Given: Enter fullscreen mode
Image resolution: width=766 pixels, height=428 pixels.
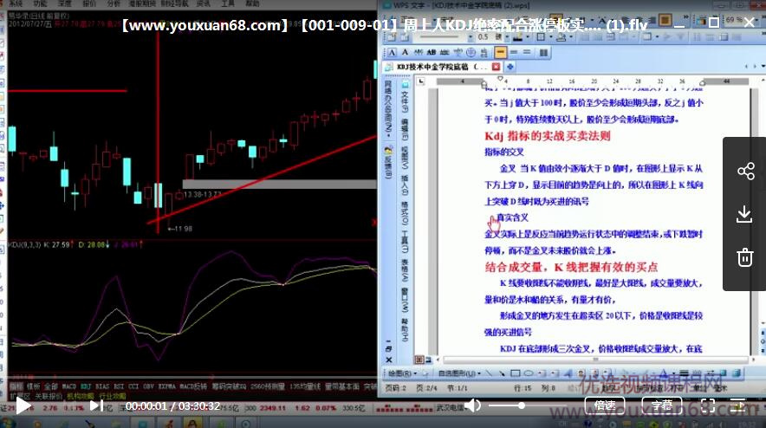Looking at the screenshot, I should tap(707, 405).
